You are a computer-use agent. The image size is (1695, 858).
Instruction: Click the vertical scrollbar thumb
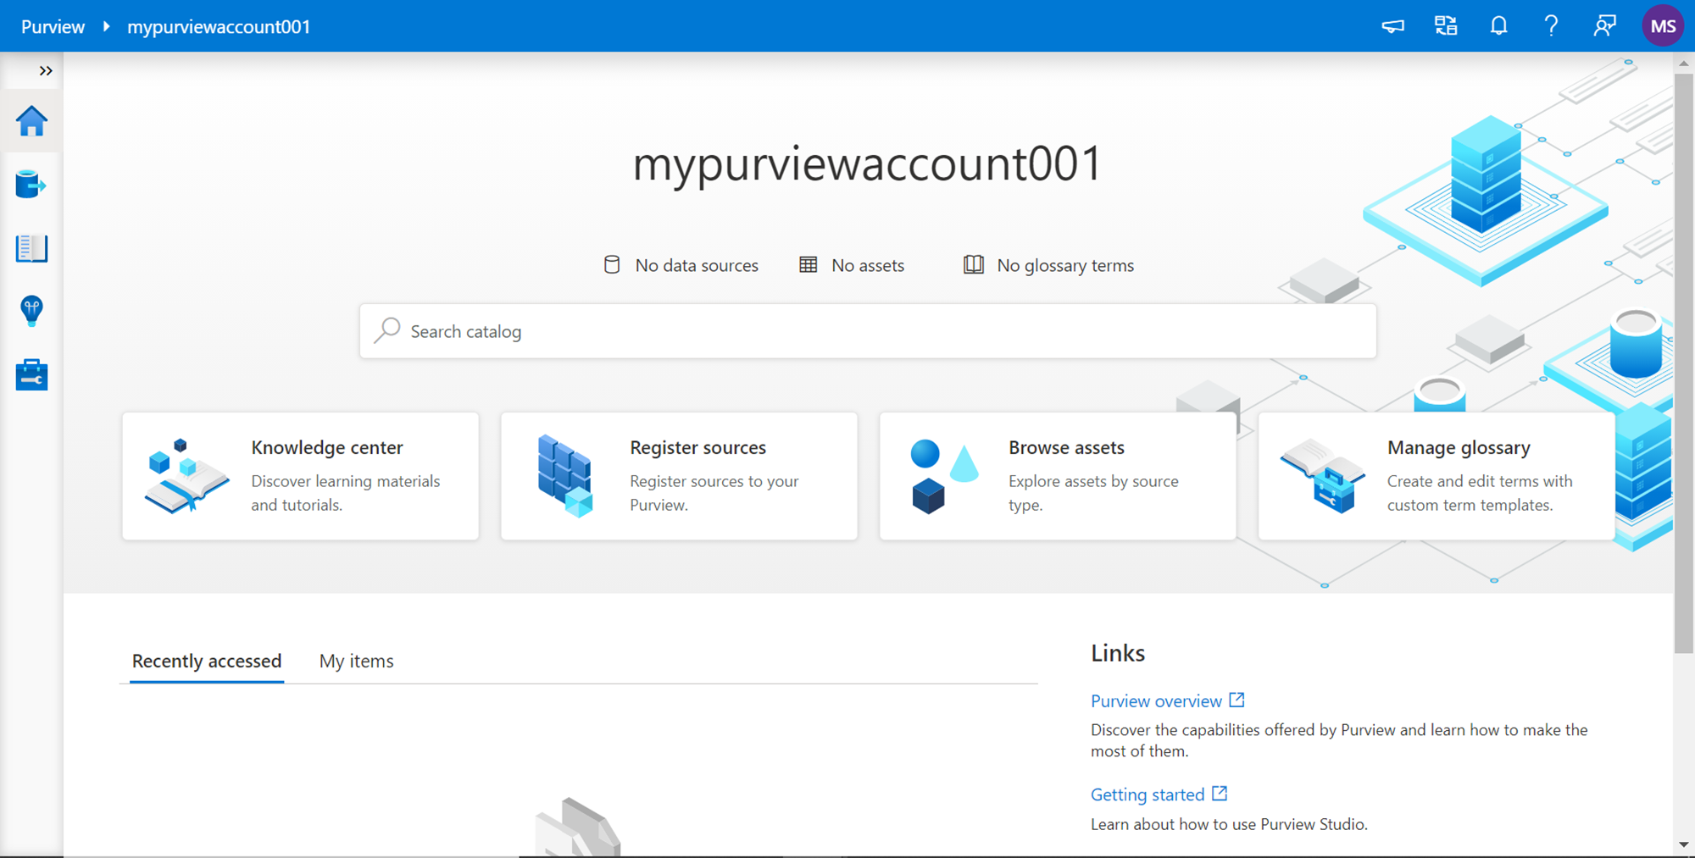coord(1684,364)
